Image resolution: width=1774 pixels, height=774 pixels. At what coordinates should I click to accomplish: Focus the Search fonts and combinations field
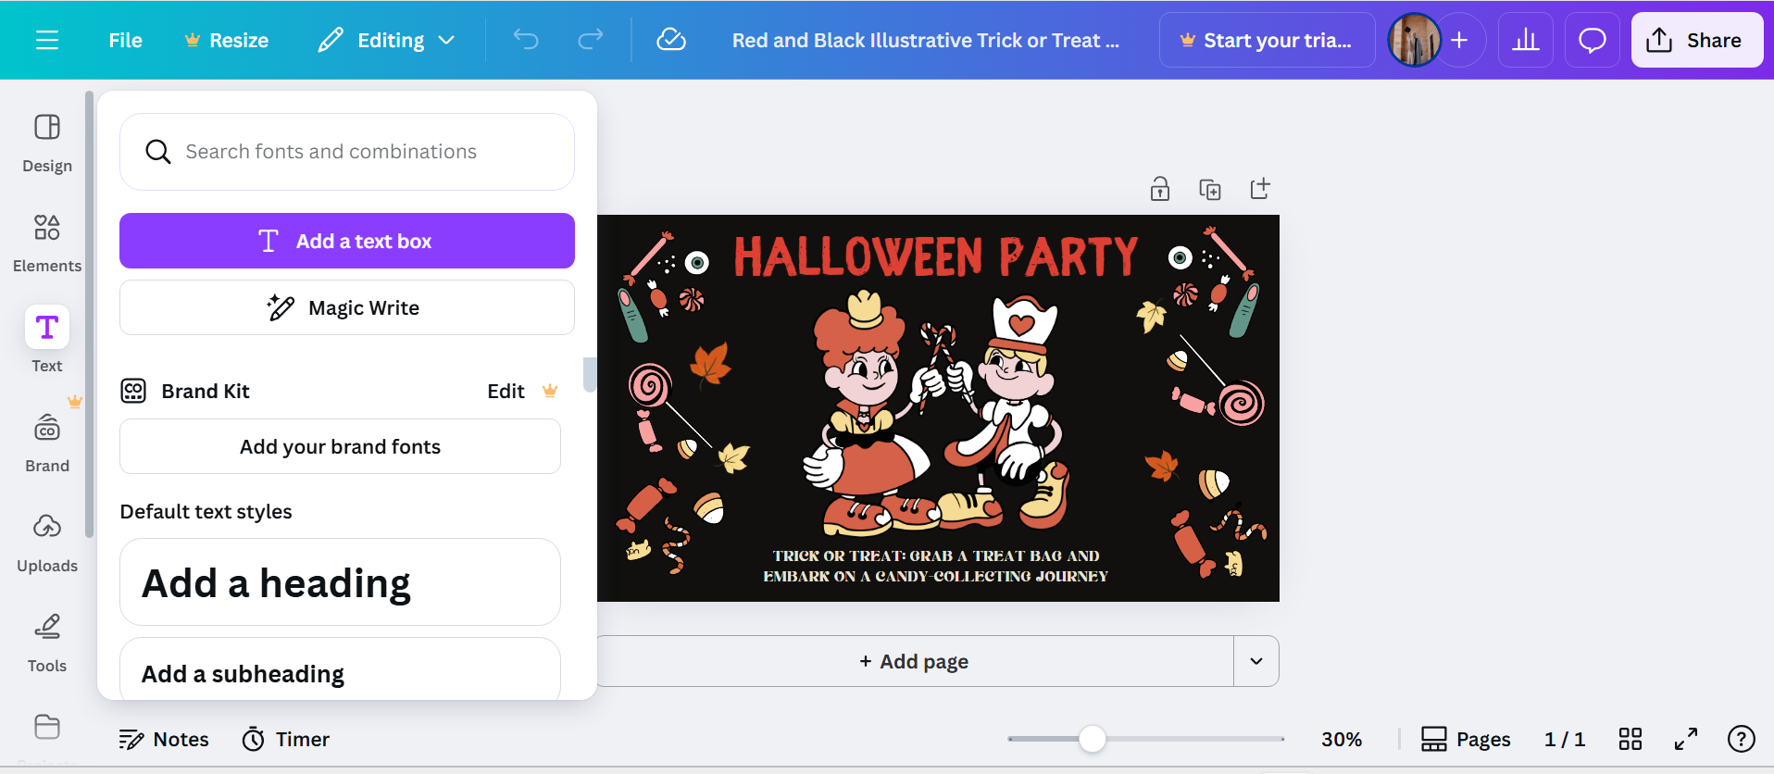347,152
